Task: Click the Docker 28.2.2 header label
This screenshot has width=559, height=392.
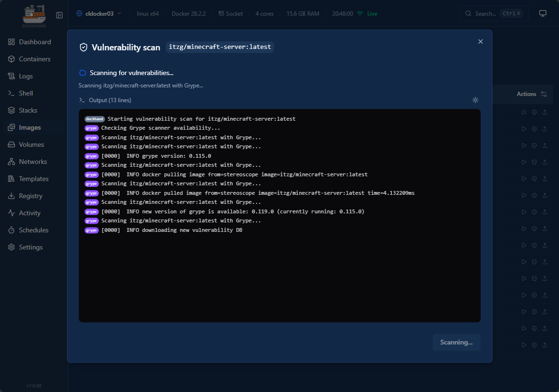Action: pos(189,14)
